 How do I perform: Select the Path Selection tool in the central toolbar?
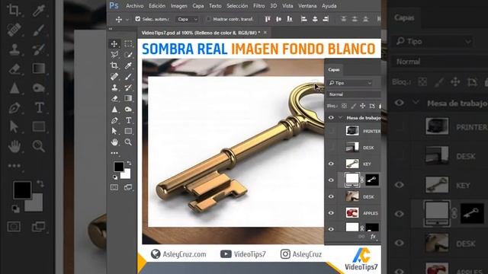click(114, 131)
